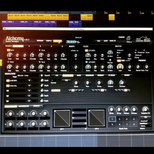Viewport: 154px width, 154px height.
Task: Click the Browse button
Action: [x=40, y=41]
